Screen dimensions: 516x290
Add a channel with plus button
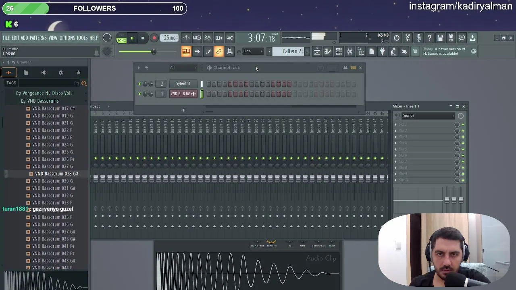point(183,110)
